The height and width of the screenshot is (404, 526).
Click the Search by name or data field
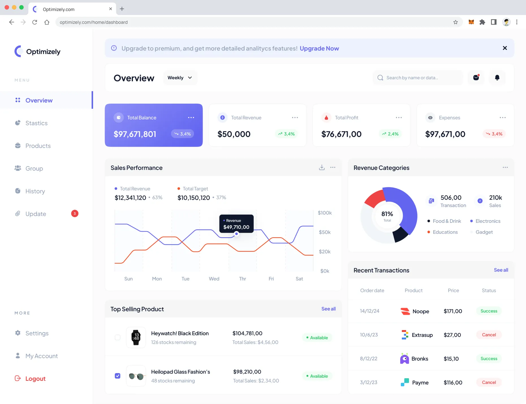point(418,78)
